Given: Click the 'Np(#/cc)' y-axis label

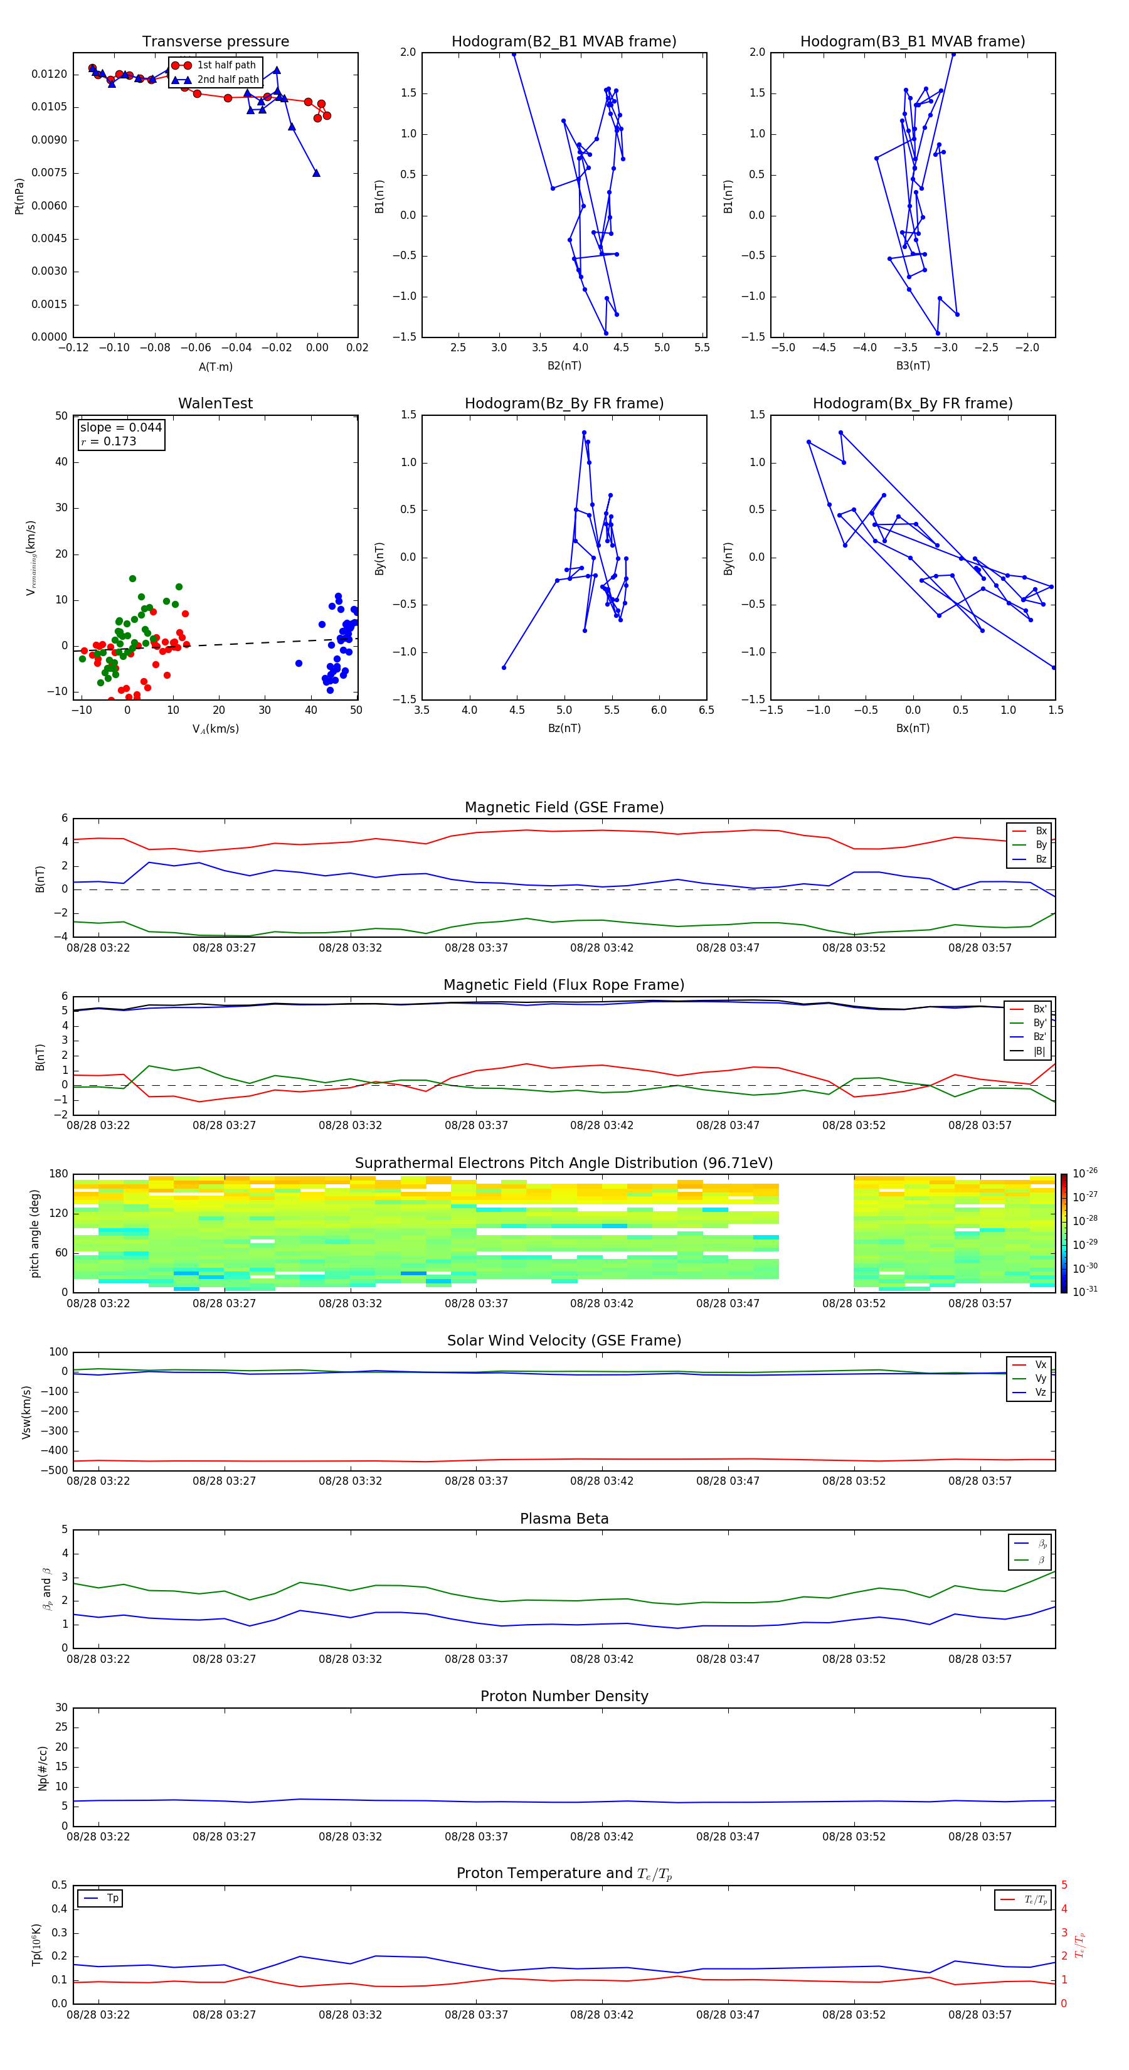Looking at the screenshot, I should click(43, 1768).
